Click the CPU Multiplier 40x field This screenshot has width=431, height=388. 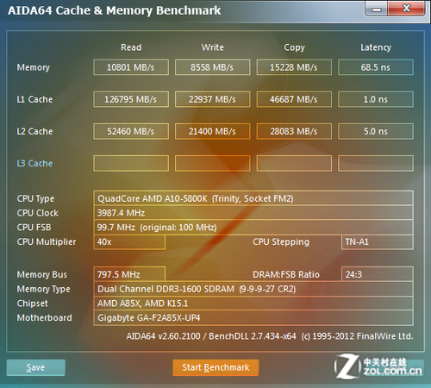[129, 242]
